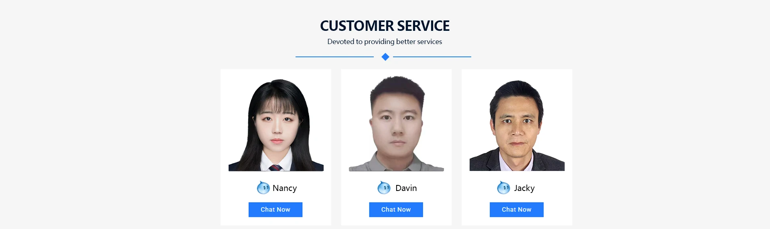Click the name label Davin
The image size is (770, 229).
pos(406,188)
